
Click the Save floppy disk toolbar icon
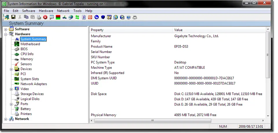point(13,17)
